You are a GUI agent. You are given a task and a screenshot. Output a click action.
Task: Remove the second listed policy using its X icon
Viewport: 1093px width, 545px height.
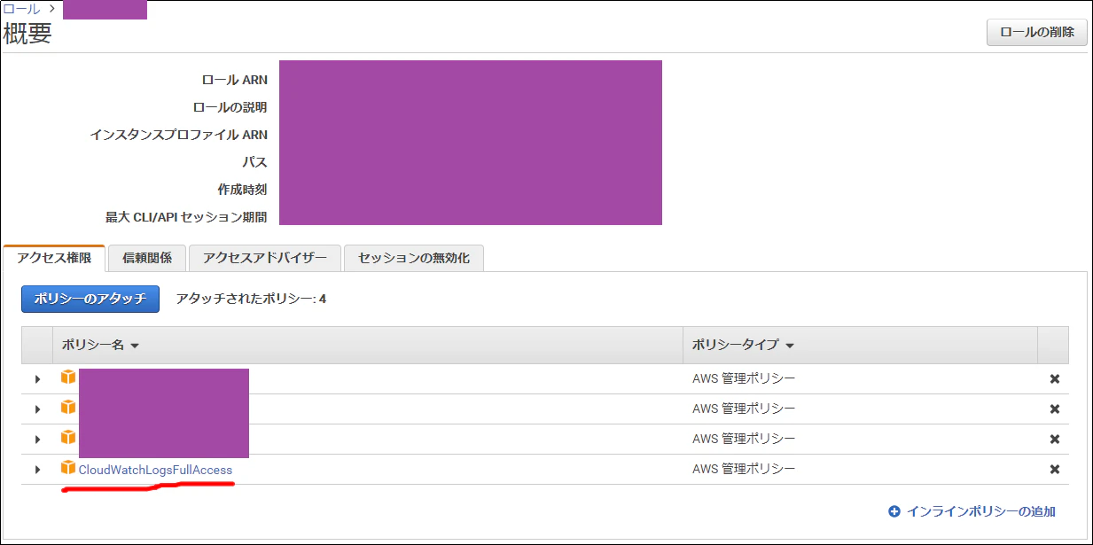(x=1055, y=409)
